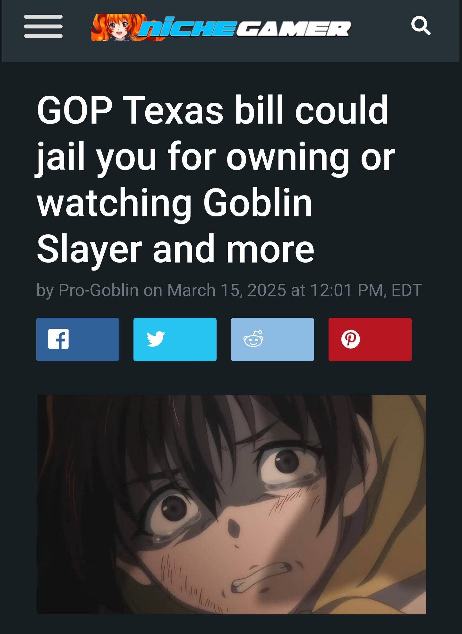This screenshot has height=634, width=462.
Task: Click the blue word NICHE in logo
Action: [188, 28]
